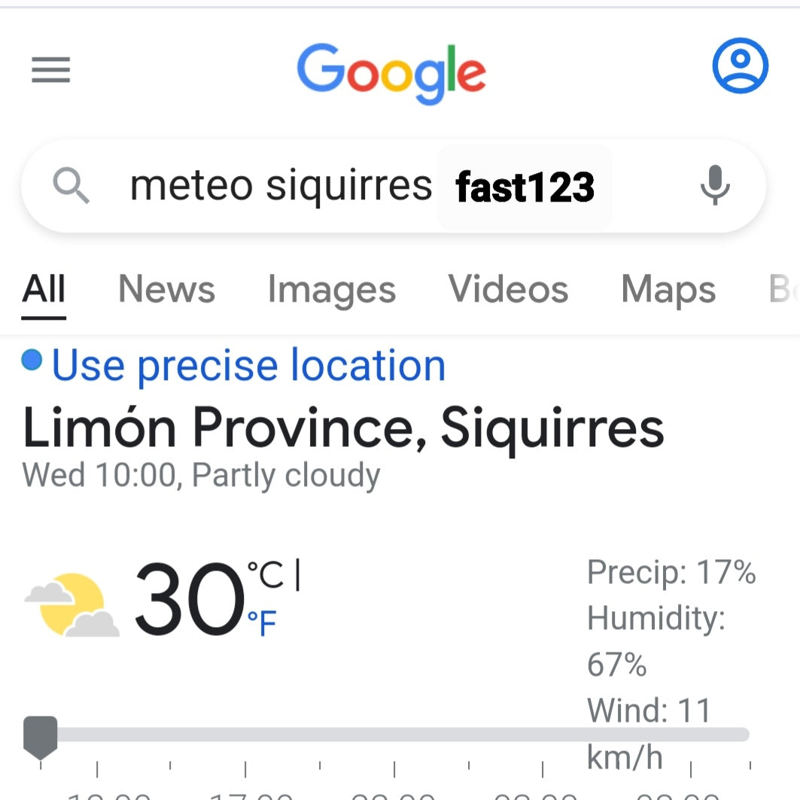Switch temperature unit to °F
800x800 pixels.
262,623
